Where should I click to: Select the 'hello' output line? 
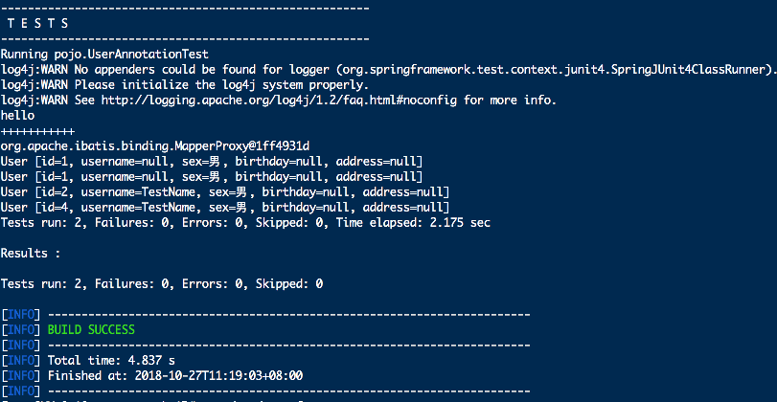[x=17, y=116]
